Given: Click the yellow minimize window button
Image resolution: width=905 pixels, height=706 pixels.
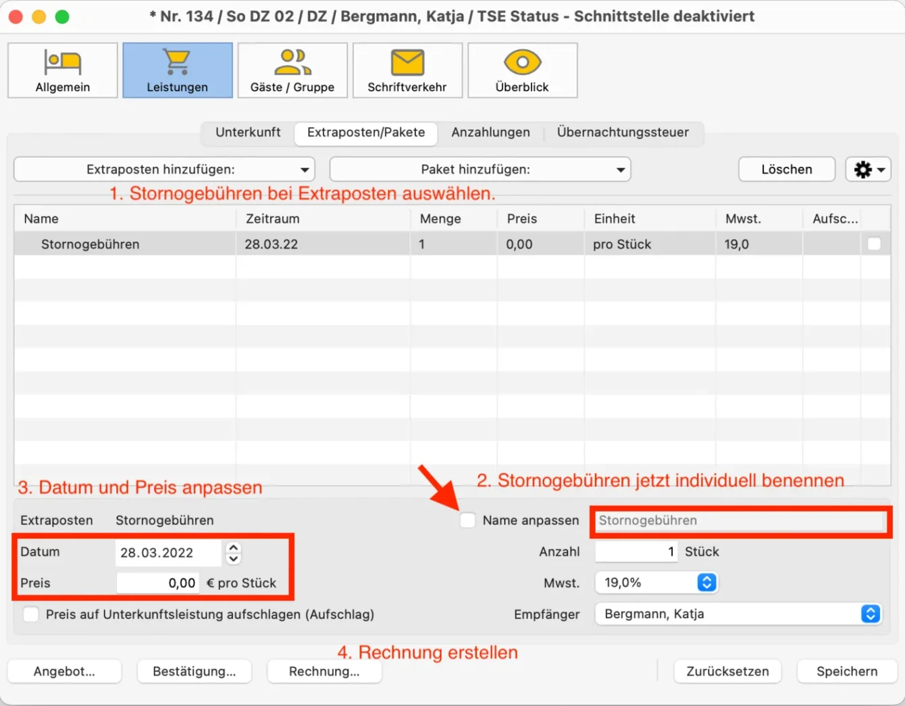Looking at the screenshot, I should click(x=39, y=16).
